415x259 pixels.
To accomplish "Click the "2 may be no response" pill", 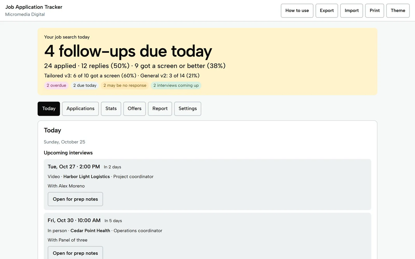I will [125, 85].
